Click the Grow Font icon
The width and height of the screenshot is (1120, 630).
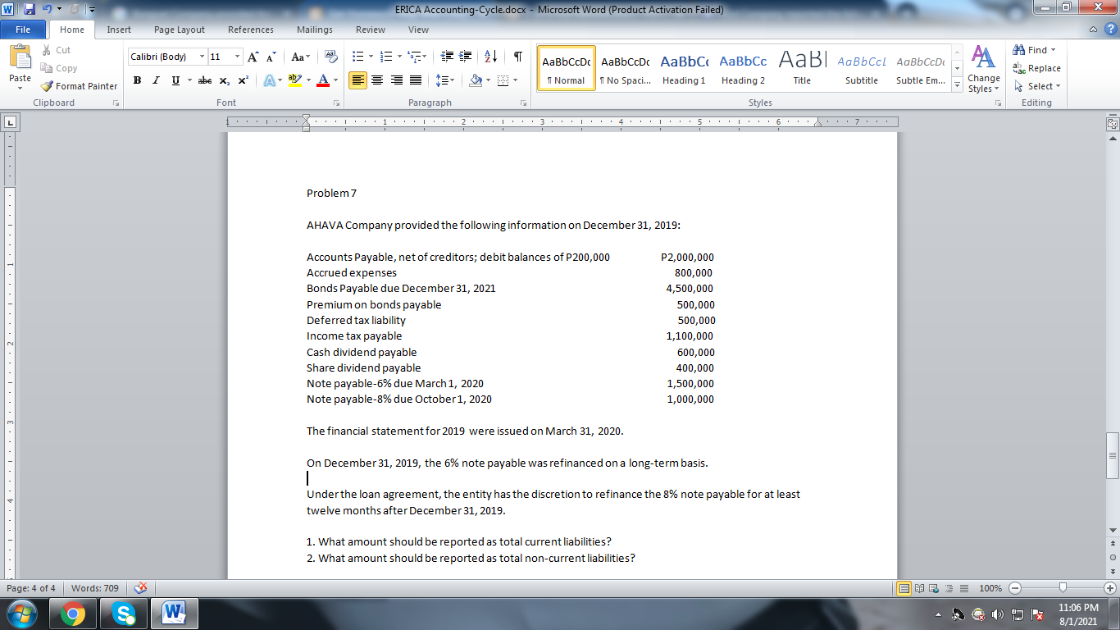(253, 57)
